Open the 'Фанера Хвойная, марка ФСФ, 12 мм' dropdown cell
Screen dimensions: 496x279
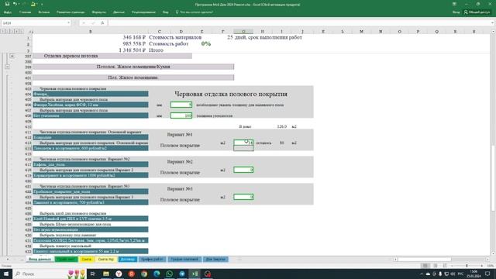tap(91, 105)
